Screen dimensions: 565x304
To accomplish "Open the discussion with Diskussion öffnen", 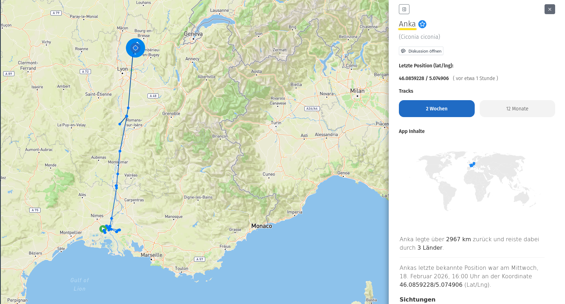I will pos(421,51).
